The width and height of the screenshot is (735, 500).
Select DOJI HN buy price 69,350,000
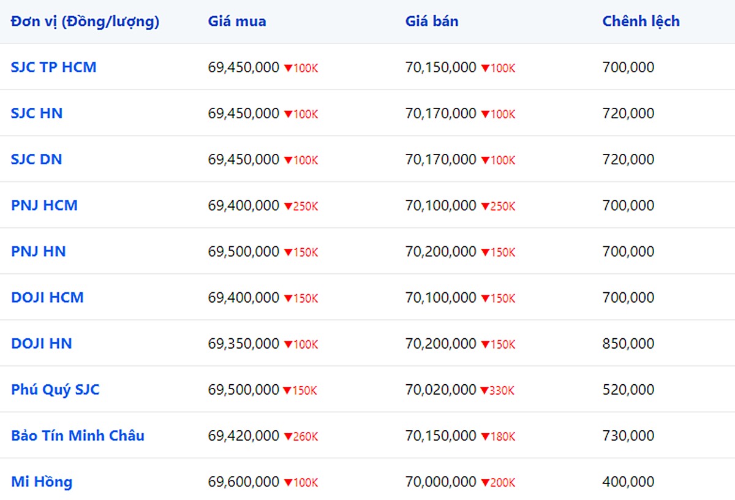[x=244, y=343]
